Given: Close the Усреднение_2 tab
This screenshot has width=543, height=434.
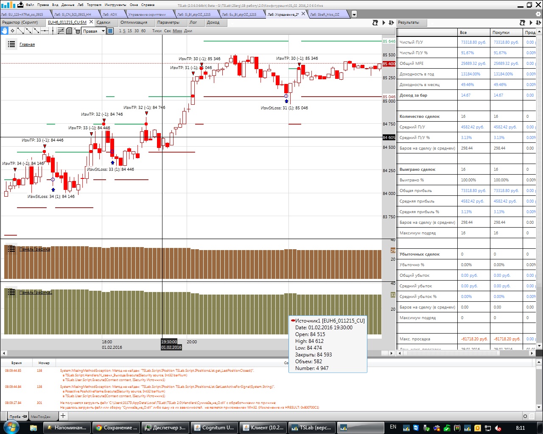Looking at the screenshot, I should click(x=303, y=14).
